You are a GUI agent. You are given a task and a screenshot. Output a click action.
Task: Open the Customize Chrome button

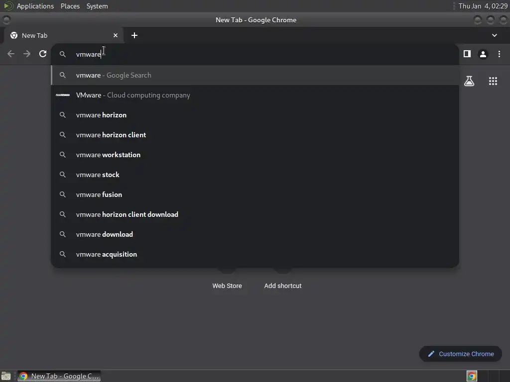[461, 354]
